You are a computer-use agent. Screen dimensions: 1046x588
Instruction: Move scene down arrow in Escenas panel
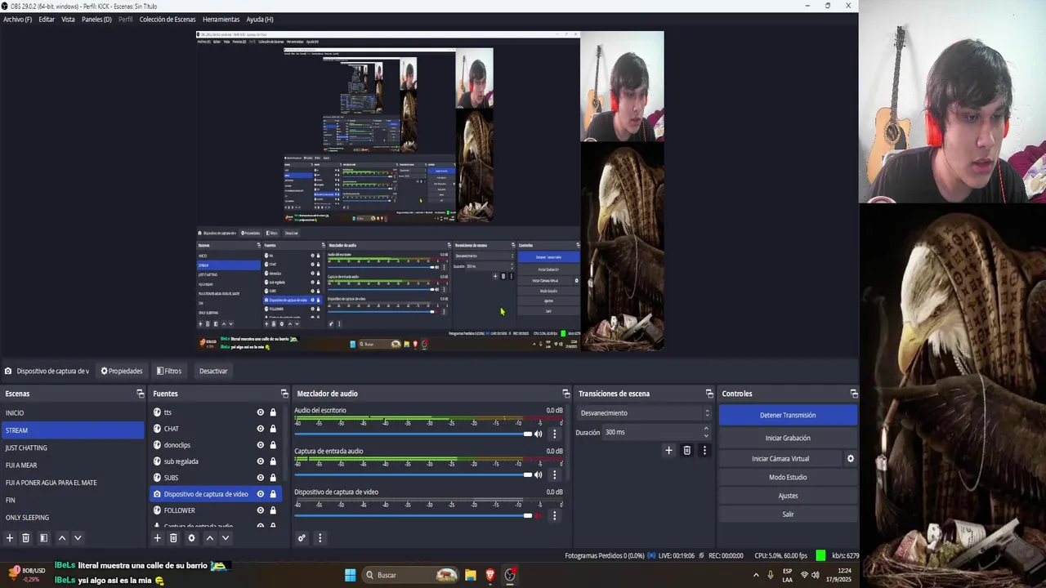pos(78,538)
